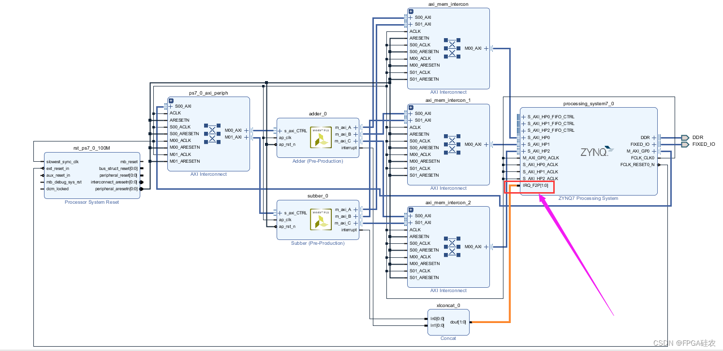Image resolution: width=723 pixels, height=351 pixels.
Task: Expand FIXED_IO interface pin on Zynq block
Action: [654, 144]
